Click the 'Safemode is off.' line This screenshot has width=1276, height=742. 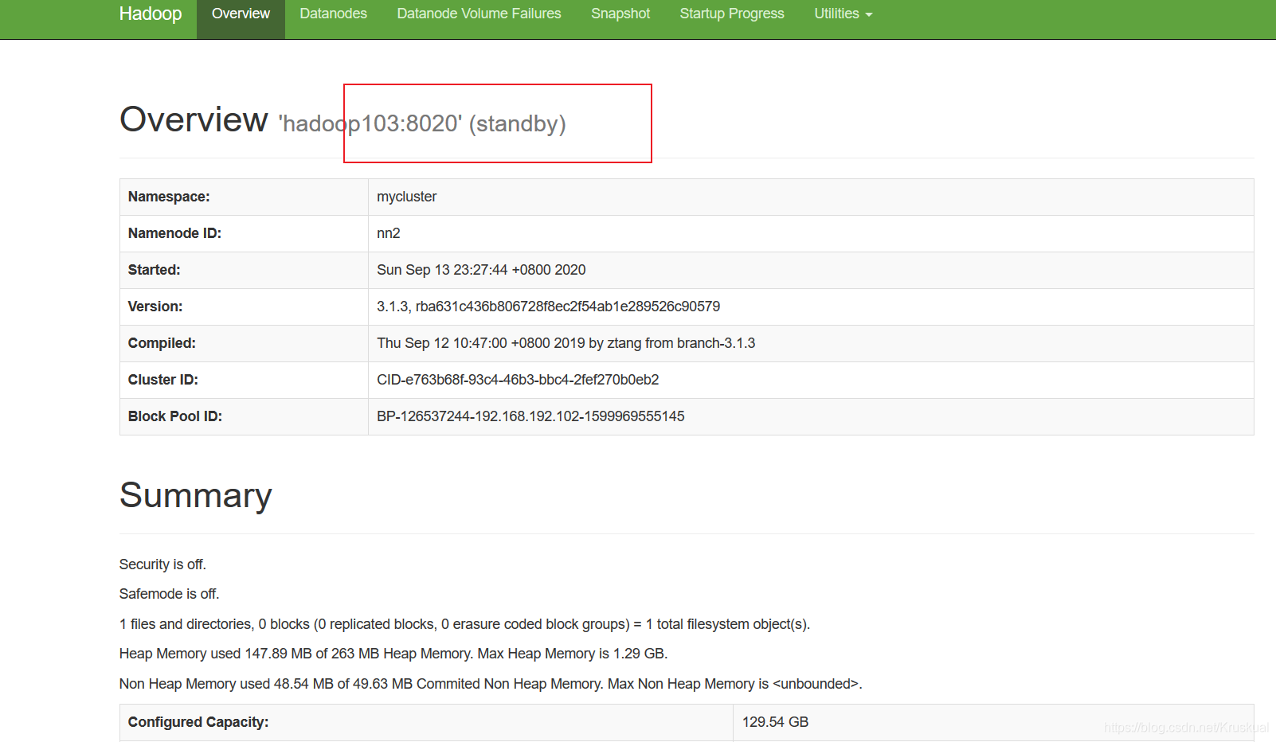[169, 594]
